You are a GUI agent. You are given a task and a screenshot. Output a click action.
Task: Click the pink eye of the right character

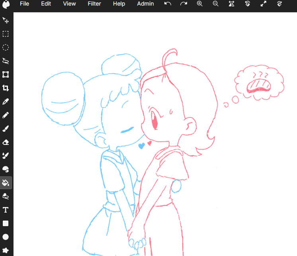(x=154, y=121)
